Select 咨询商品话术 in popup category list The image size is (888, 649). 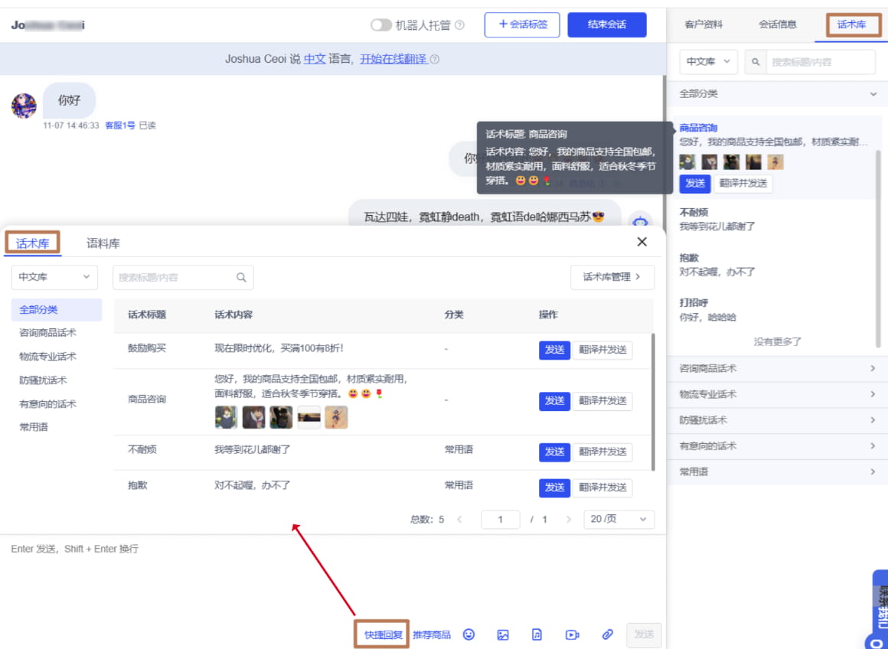47,332
